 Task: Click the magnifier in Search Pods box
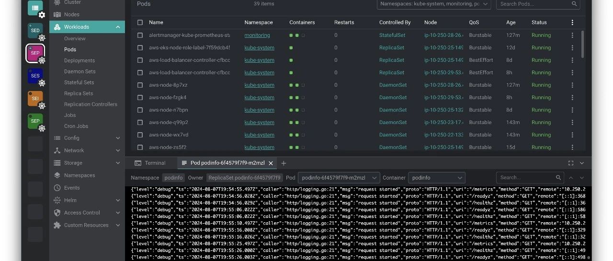tap(574, 4)
